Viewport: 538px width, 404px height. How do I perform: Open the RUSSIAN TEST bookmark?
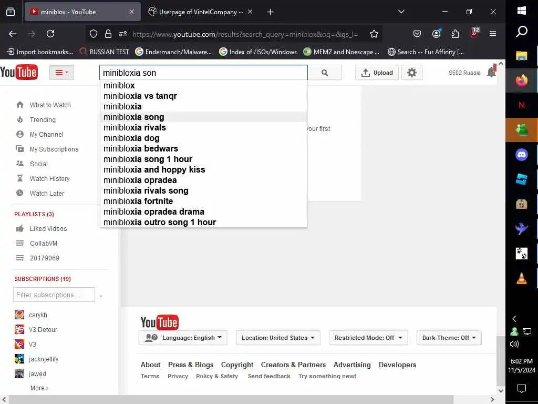[x=105, y=52]
